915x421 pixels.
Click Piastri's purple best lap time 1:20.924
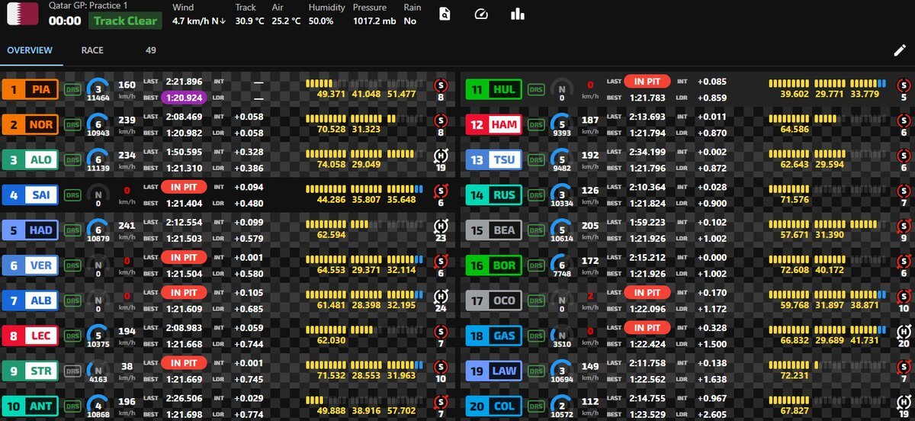tap(184, 97)
